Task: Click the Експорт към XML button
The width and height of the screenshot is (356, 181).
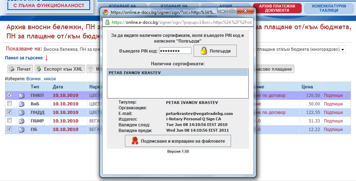Action: coord(60,69)
